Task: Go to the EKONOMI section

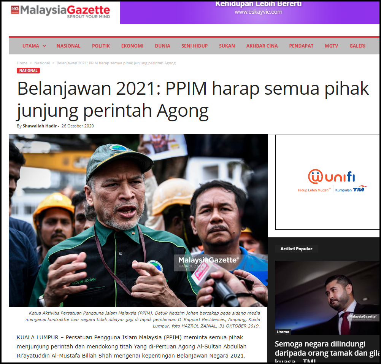Action: click(x=132, y=46)
